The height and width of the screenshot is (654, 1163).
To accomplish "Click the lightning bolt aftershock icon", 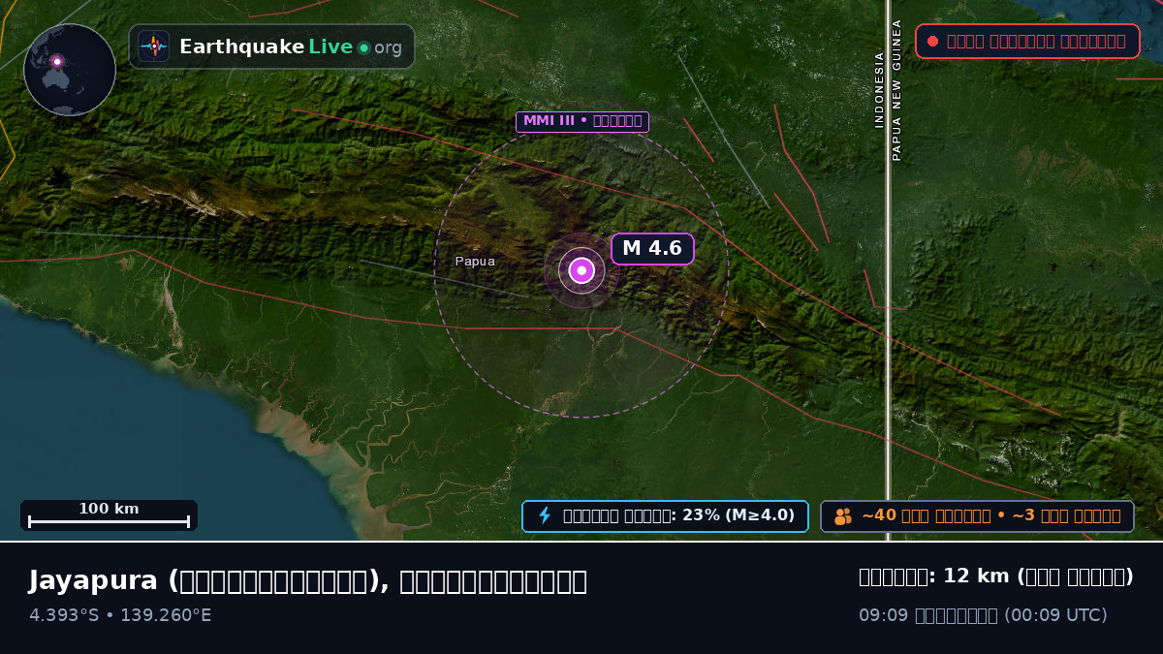I will pyautogui.click(x=545, y=515).
